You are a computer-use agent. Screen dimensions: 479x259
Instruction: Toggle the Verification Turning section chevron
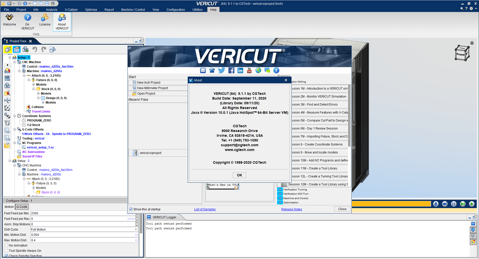[x=280, y=189]
